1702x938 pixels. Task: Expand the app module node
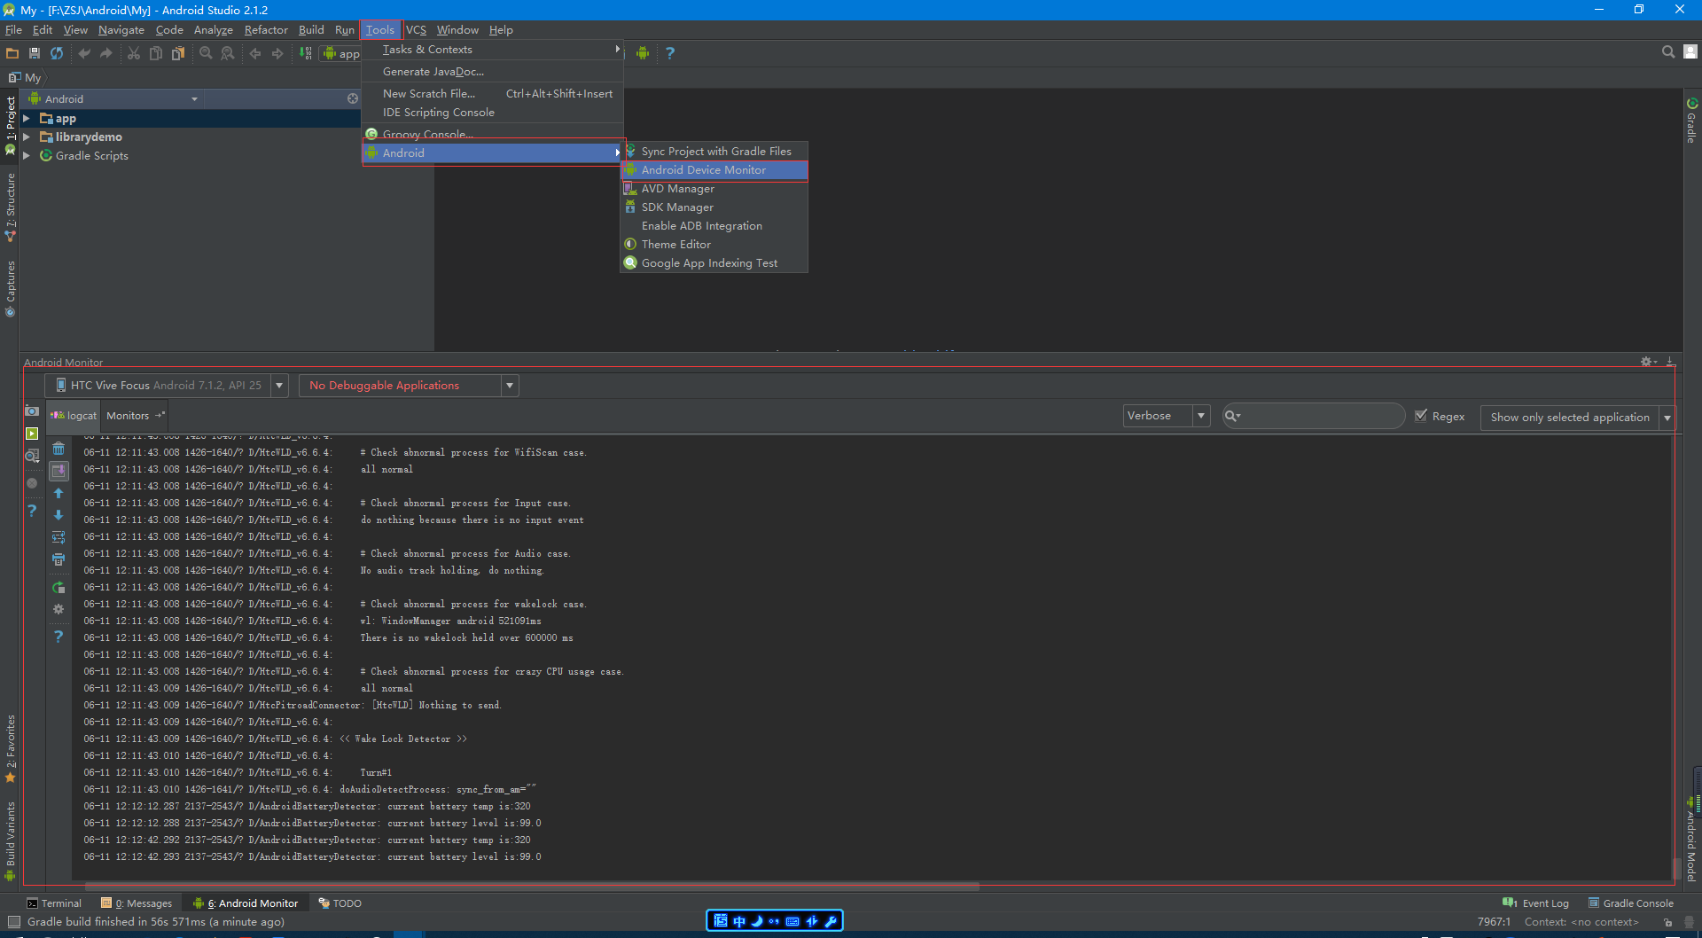click(27, 119)
